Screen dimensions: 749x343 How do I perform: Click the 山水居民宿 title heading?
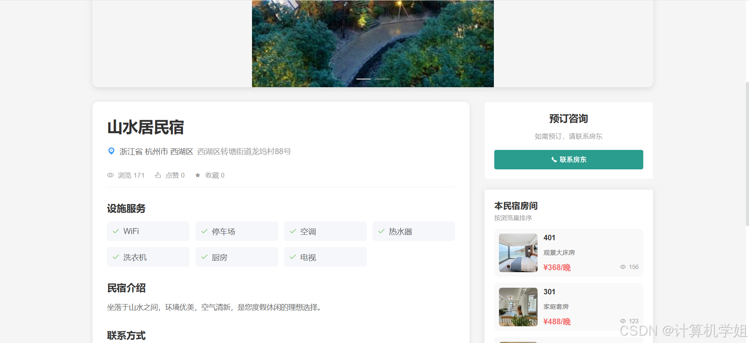[x=146, y=127]
